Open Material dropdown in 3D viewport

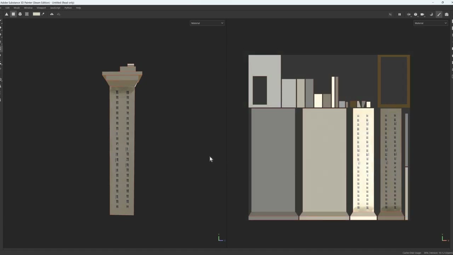coord(207,23)
